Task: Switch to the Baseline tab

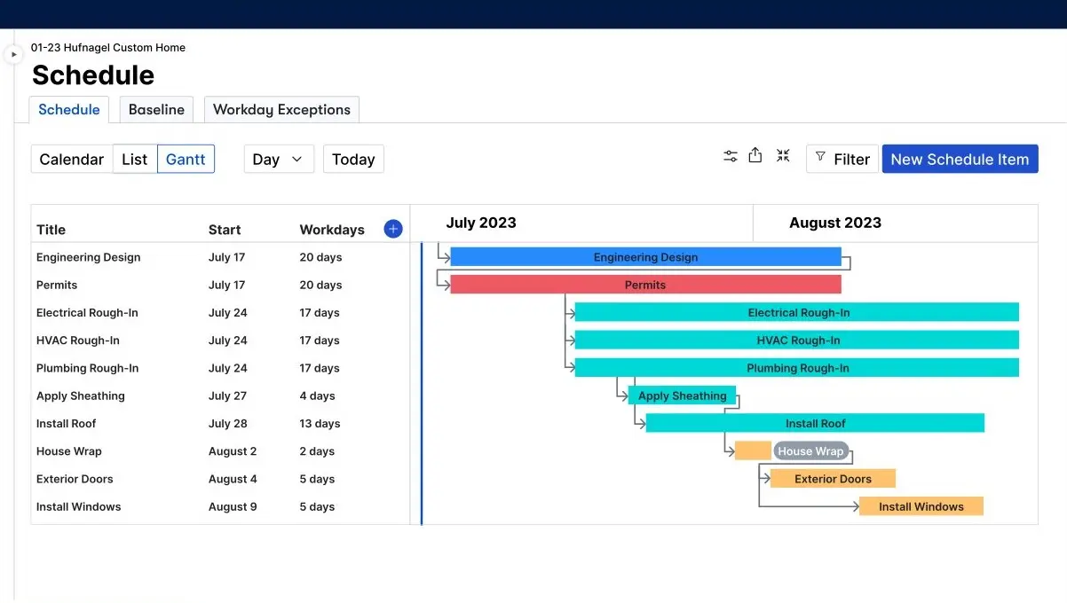Action: click(x=156, y=109)
